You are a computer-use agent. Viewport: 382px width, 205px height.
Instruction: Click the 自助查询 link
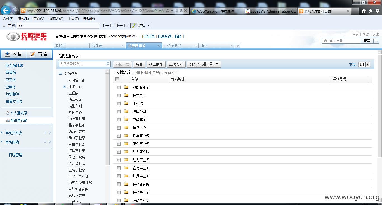165,36
